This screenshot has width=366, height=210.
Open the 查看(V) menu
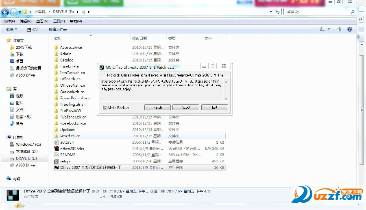(42, 21)
